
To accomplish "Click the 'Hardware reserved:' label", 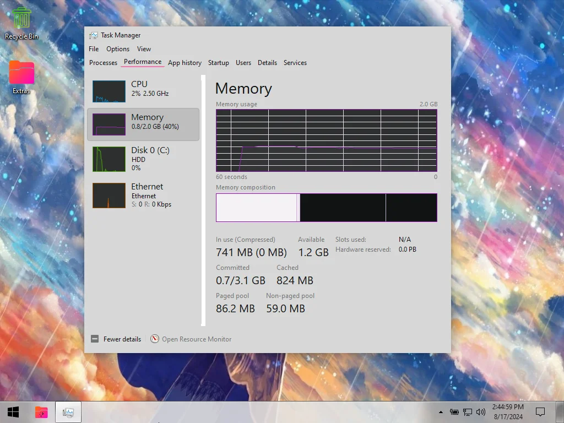I will 363,250.
